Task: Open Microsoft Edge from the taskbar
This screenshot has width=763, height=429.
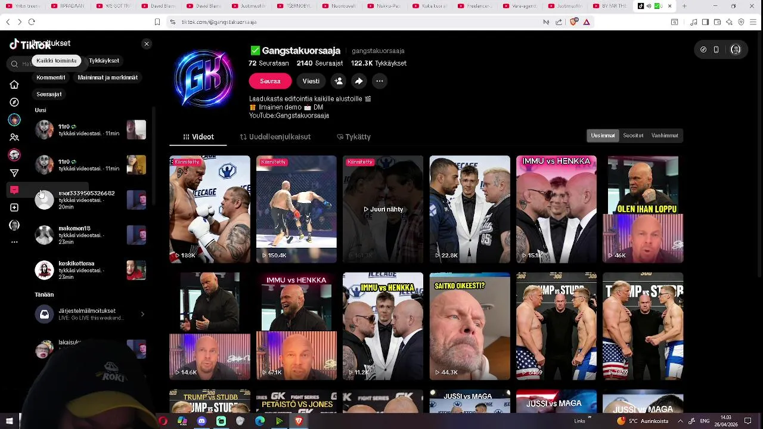Action: point(260,421)
